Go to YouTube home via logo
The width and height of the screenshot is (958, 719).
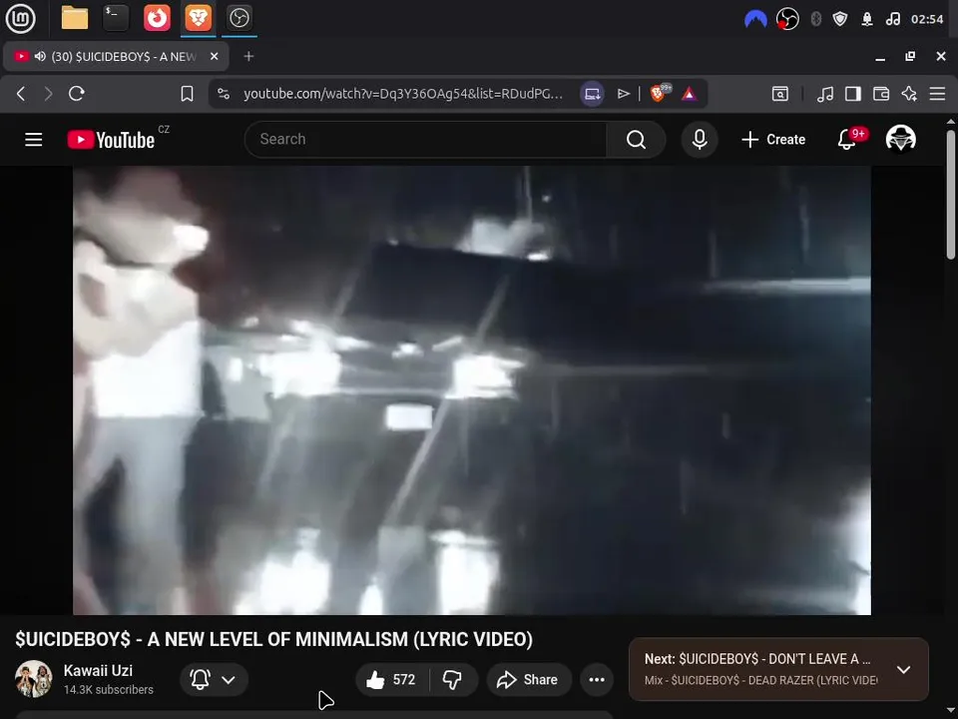click(111, 140)
